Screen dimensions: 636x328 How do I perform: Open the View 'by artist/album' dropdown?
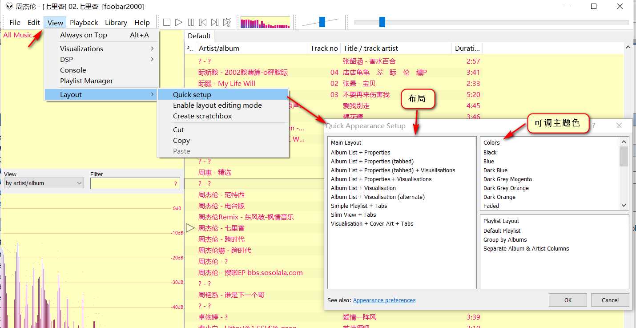(44, 183)
